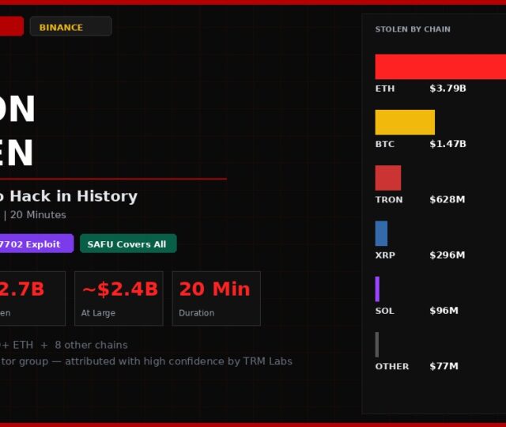This screenshot has width=506, height=427.
Task: Click the BINANCE tag badge
Action: tap(70, 26)
